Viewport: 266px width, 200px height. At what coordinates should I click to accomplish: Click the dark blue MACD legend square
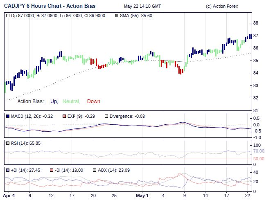pyautogui.click(x=8, y=117)
